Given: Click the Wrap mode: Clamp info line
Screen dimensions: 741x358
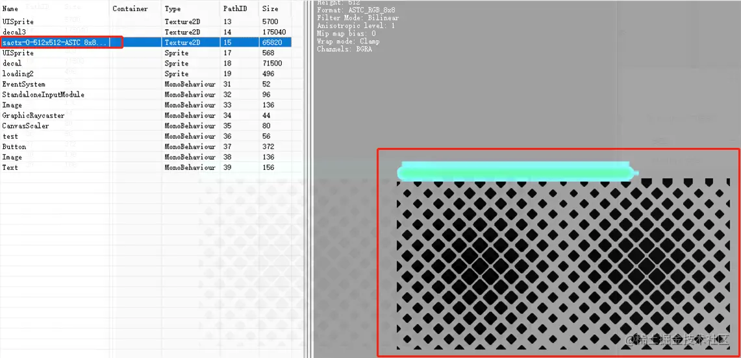Looking at the screenshot, I should 348,41.
